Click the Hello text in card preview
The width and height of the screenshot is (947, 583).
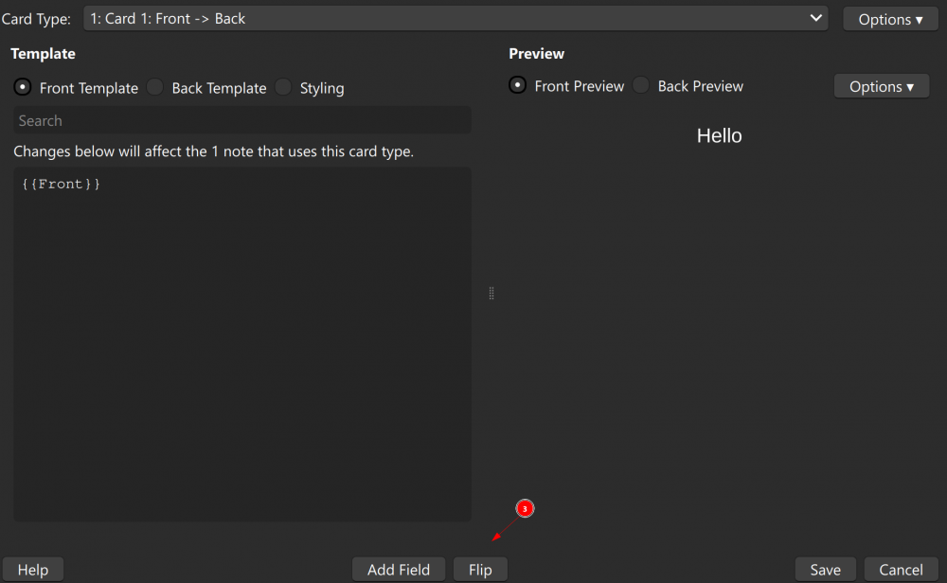pos(719,135)
